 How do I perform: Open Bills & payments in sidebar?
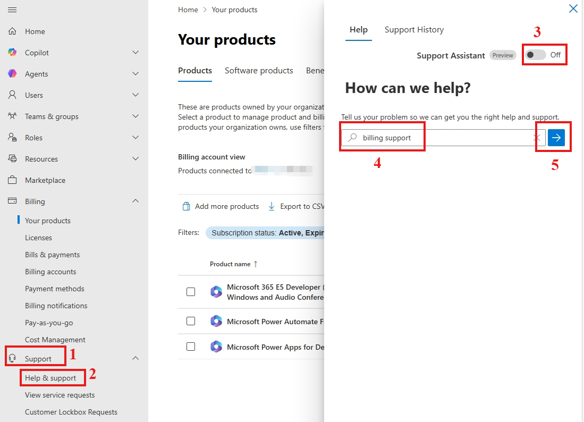point(52,255)
